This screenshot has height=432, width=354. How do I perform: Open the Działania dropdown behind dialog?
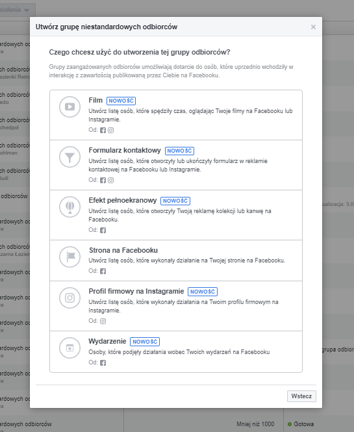[15, 10]
